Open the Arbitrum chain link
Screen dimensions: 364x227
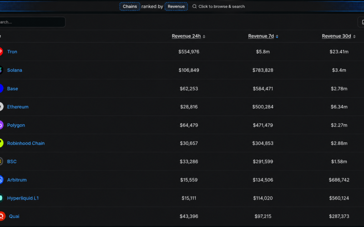click(17, 180)
